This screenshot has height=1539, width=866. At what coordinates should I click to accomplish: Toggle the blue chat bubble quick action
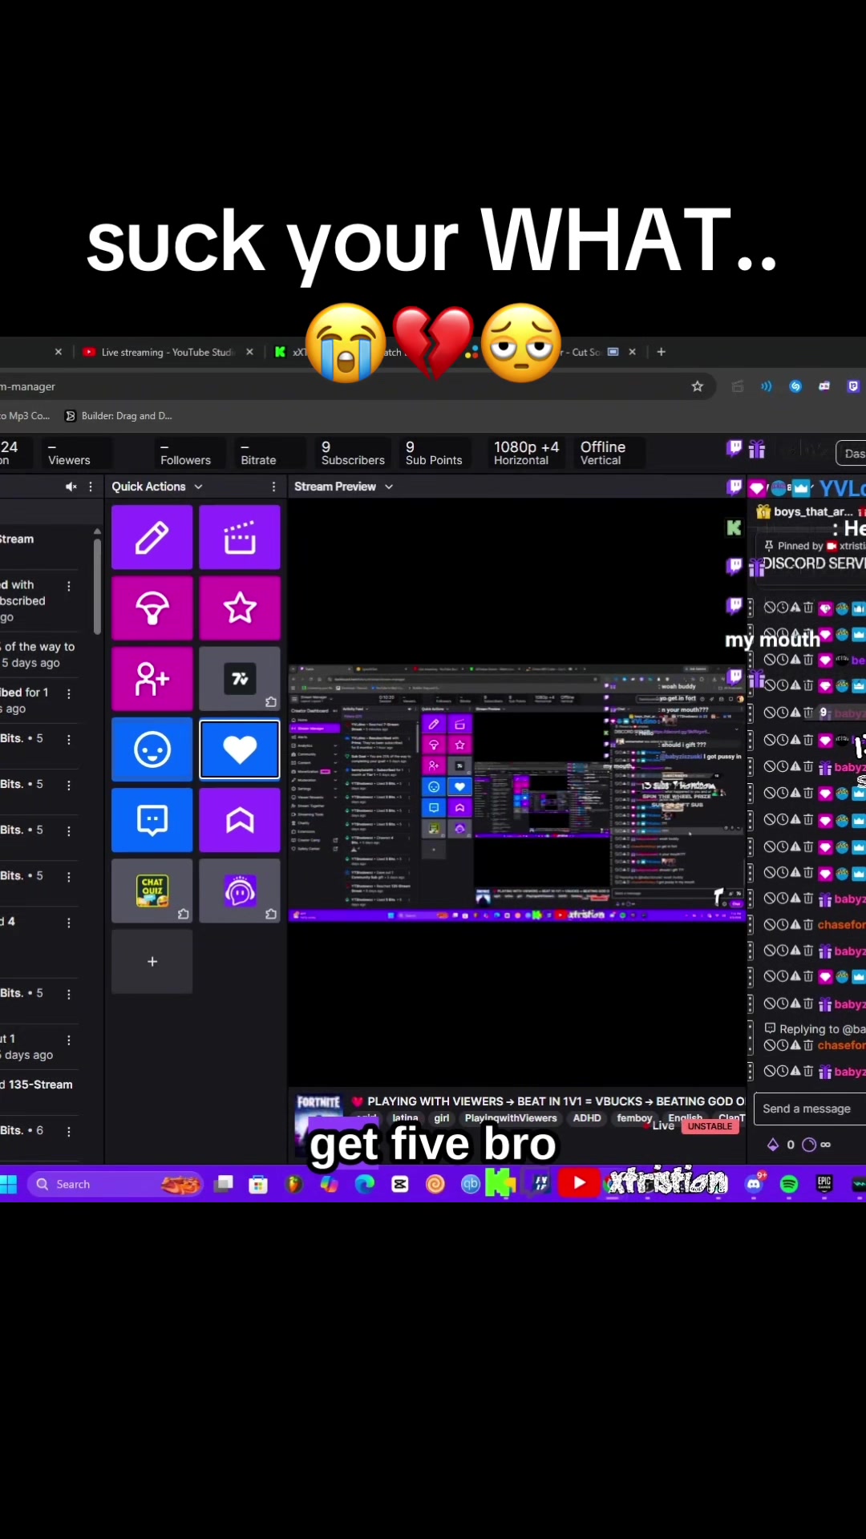pos(152,820)
